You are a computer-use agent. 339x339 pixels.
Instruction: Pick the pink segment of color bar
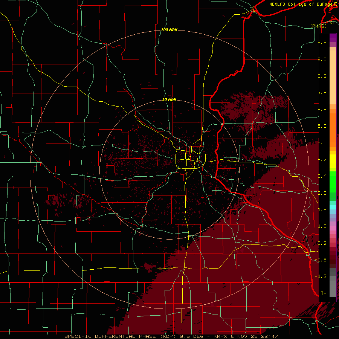coord(333,228)
